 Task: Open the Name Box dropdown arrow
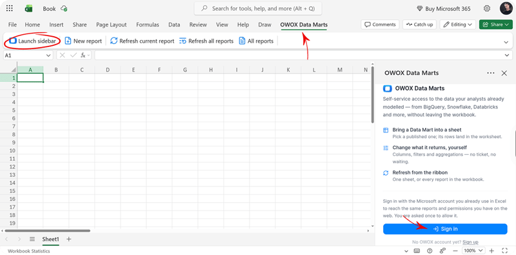coord(49,56)
